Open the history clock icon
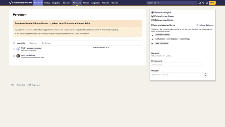Screen dimensions: 225x127 (203, 3)
